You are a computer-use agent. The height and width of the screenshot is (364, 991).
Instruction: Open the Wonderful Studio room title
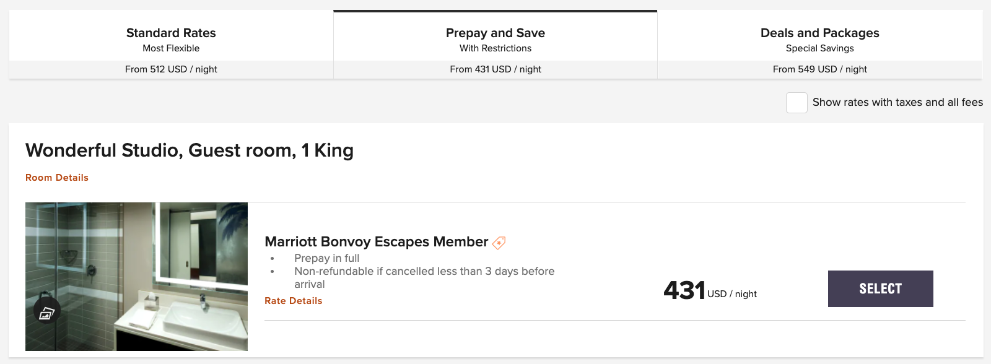coord(189,150)
